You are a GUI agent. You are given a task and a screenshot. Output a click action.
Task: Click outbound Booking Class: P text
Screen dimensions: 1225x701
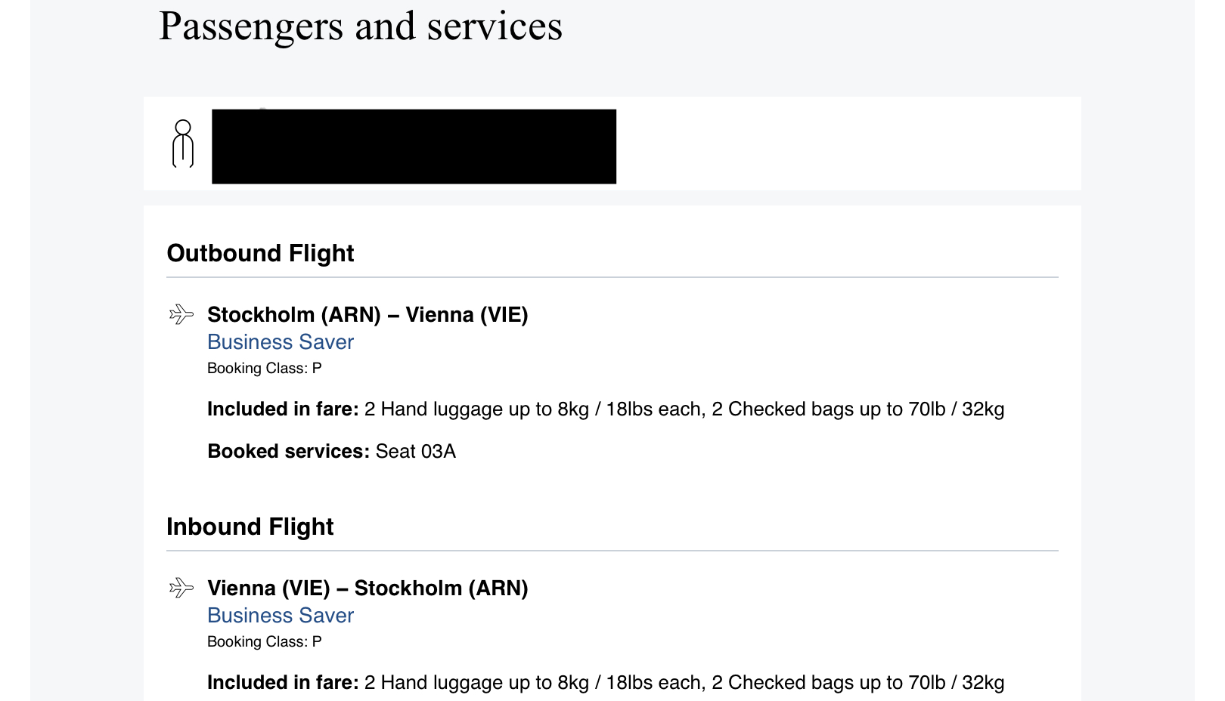(265, 369)
